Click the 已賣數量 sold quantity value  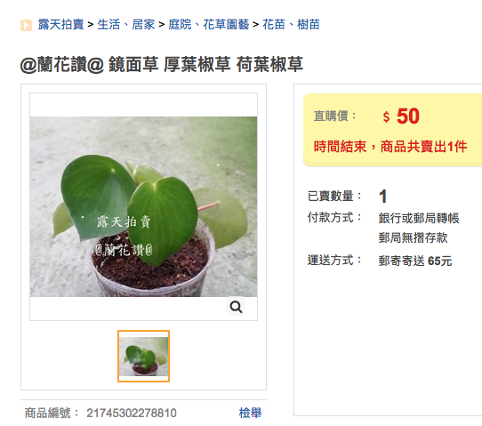pyautogui.click(x=383, y=196)
